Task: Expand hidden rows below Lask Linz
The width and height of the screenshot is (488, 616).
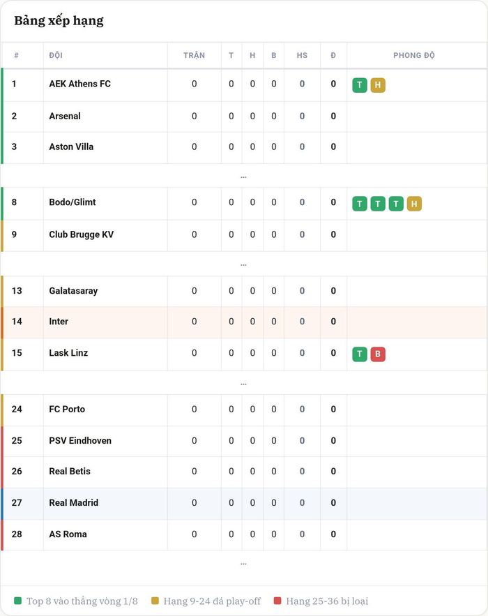Action: 243,384
